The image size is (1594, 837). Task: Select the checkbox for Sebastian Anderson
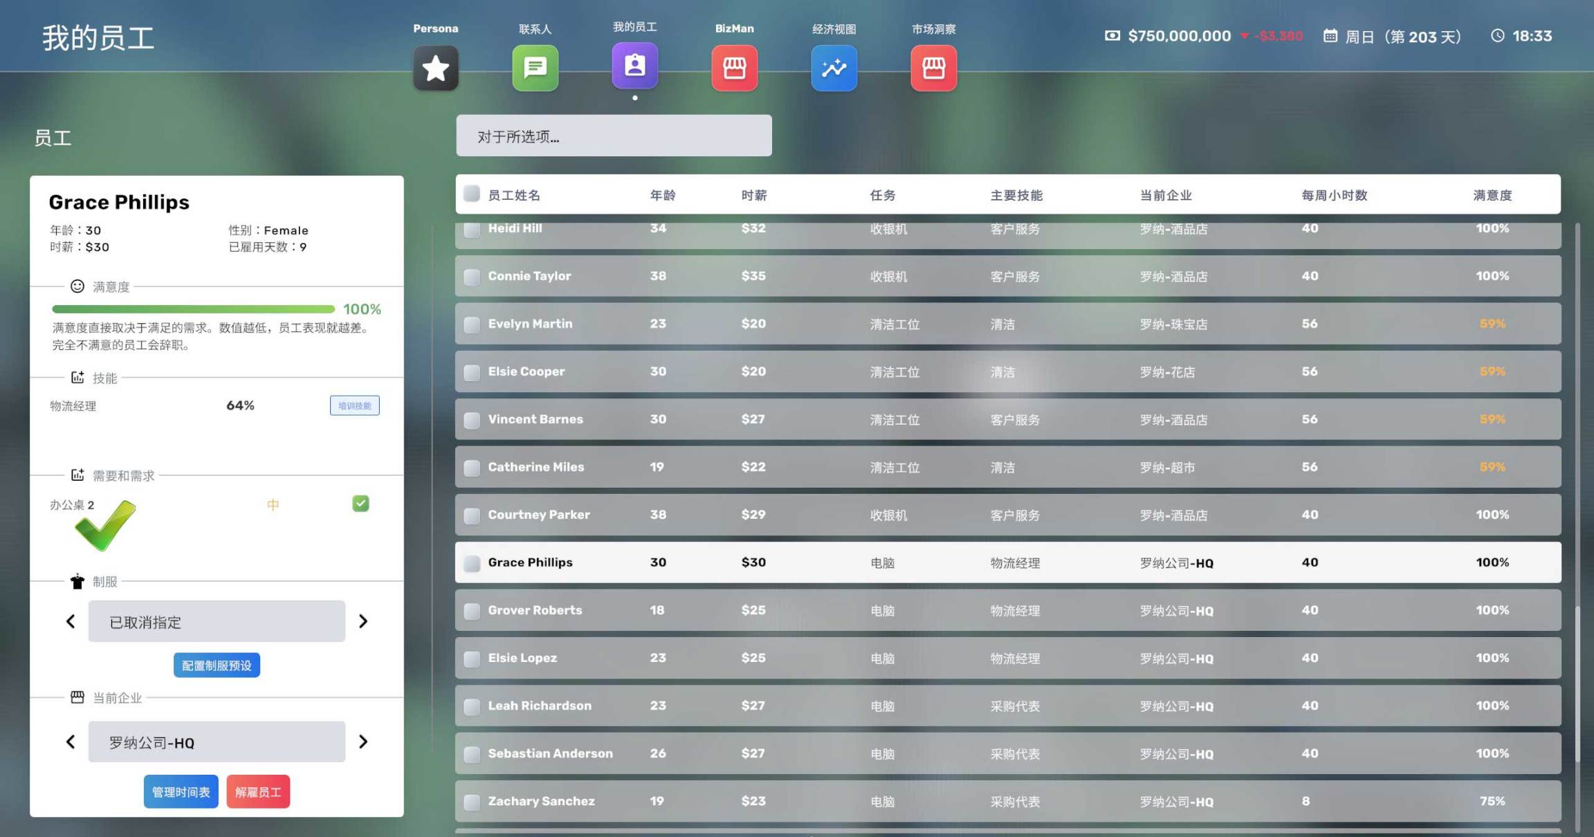[472, 754]
